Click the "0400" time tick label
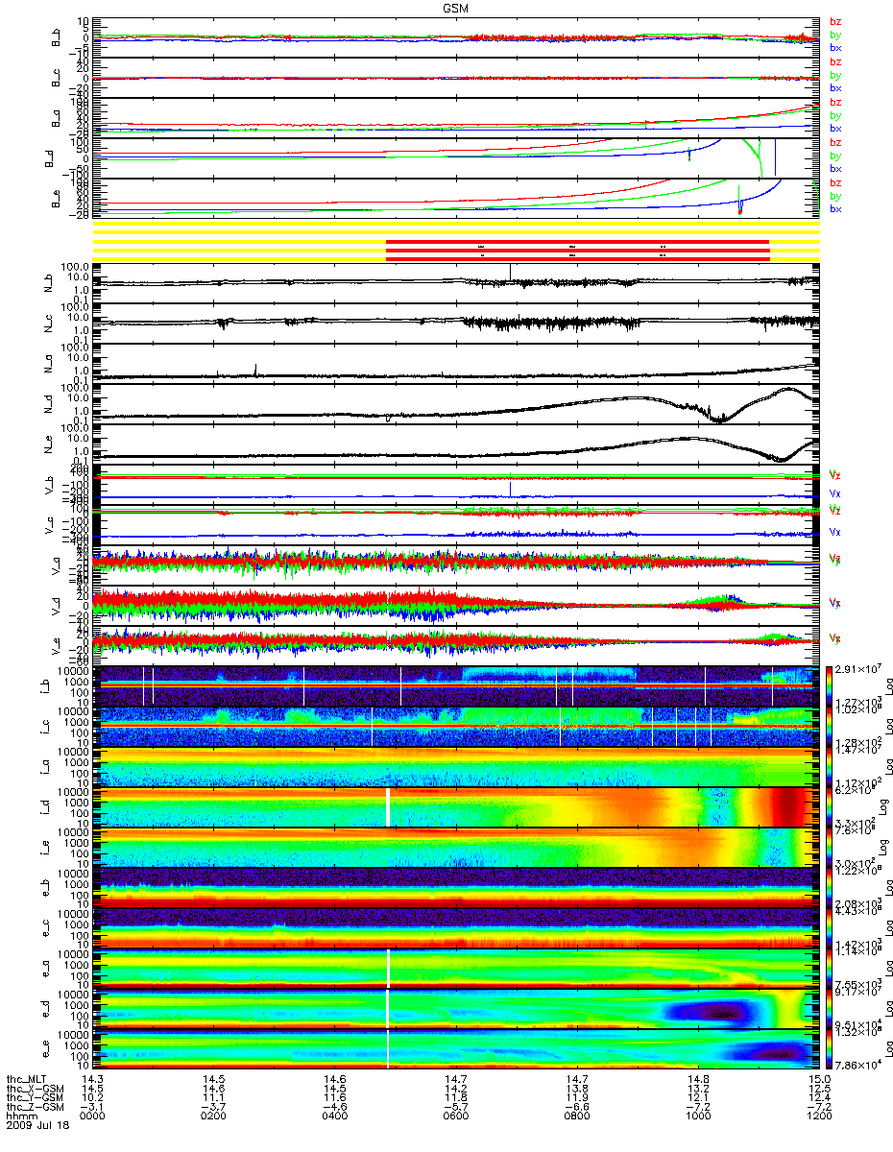This screenshot has height=1152, width=893. click(335, 1117)
